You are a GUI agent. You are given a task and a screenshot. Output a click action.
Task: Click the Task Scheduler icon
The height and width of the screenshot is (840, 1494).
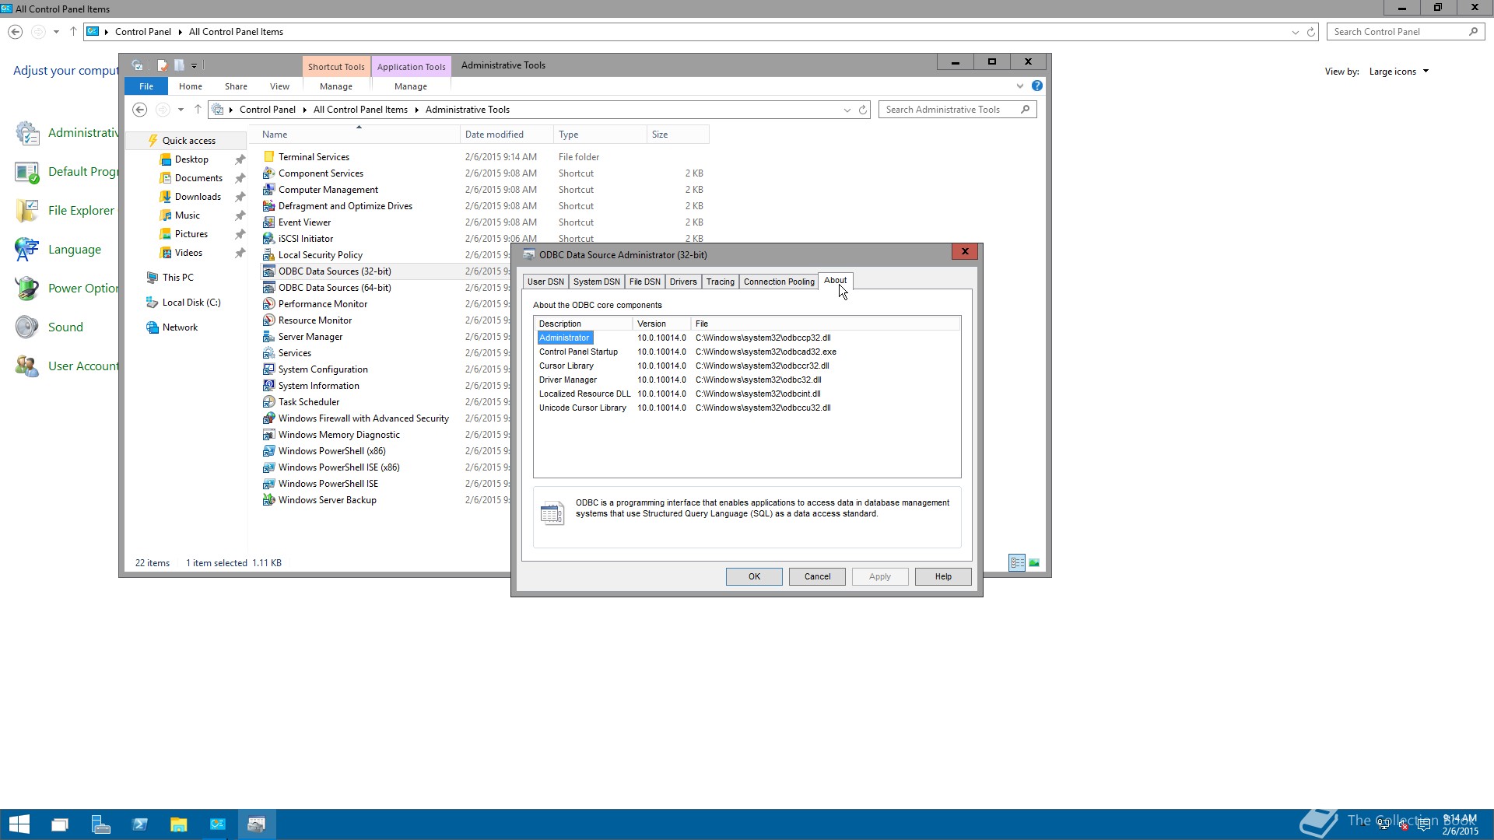click(268, 402)
